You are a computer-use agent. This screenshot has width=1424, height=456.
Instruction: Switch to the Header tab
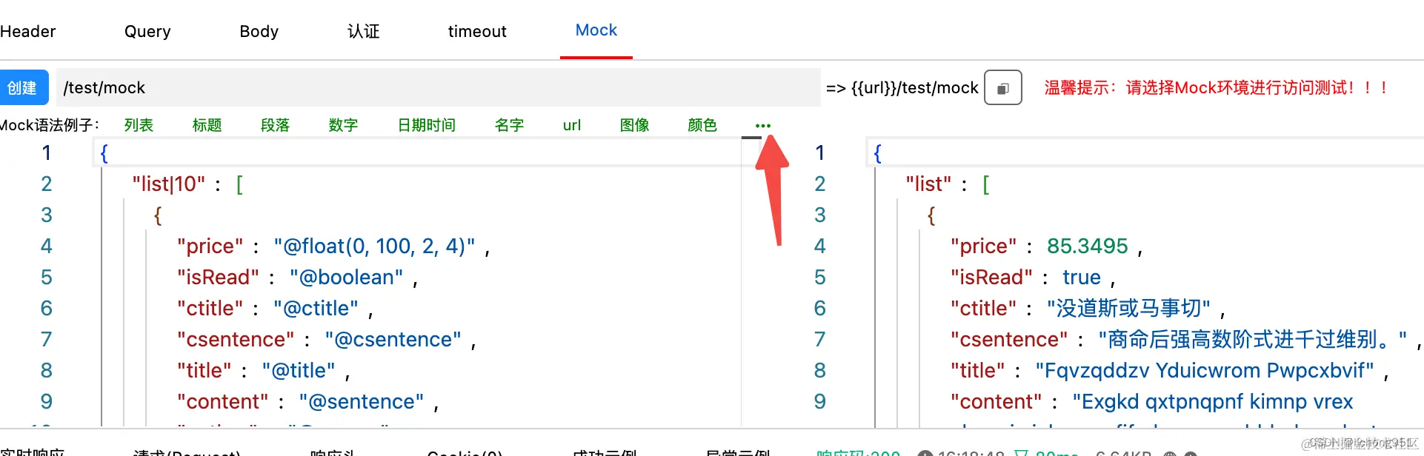click(x=28, y=31)
